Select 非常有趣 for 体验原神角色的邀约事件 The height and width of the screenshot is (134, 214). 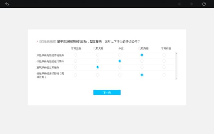coord(164,61)
